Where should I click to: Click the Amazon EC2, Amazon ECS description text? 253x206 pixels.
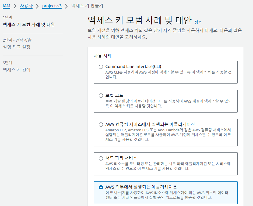tap(168, 135)
